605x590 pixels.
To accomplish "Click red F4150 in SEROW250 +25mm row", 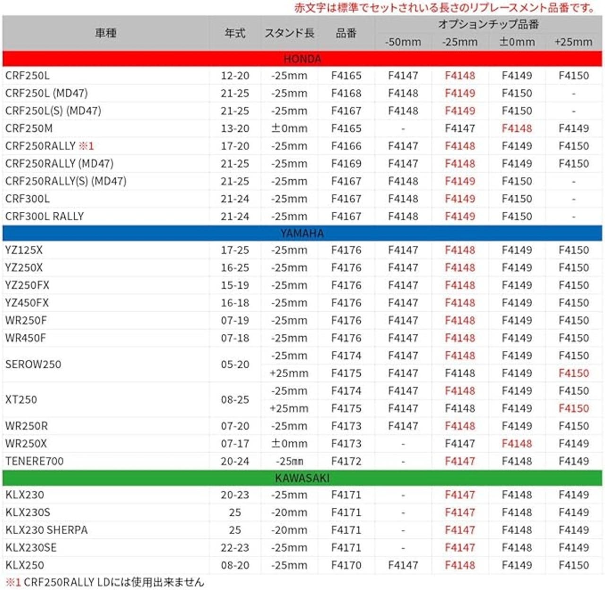I will pyautogui.click(x=573, y=373).
